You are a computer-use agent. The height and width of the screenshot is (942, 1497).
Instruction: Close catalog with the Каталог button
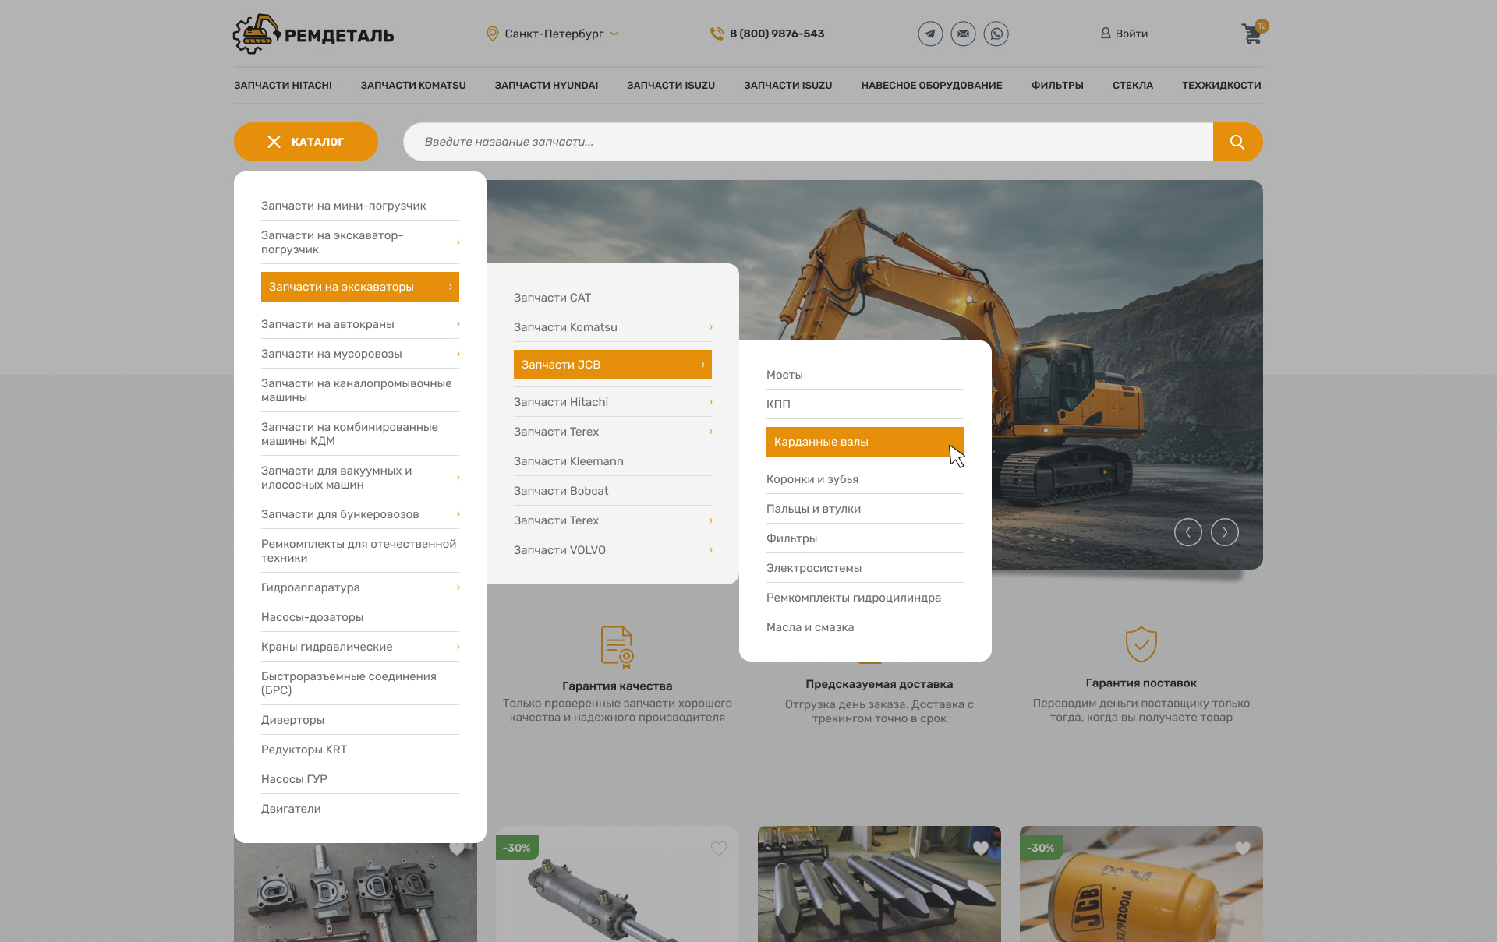(306, 142)
